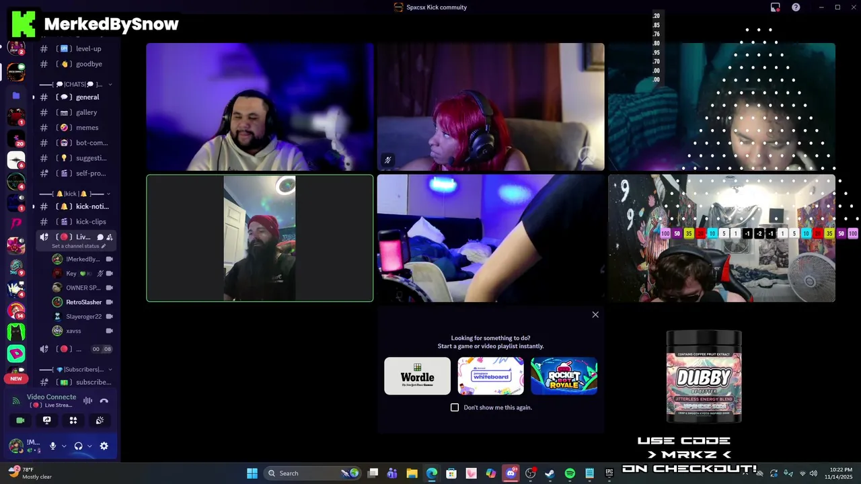The width and height of the screenshot is (861, 484).
Task: Check "Don't show me this again"
Action: click(x=455, y=407)
